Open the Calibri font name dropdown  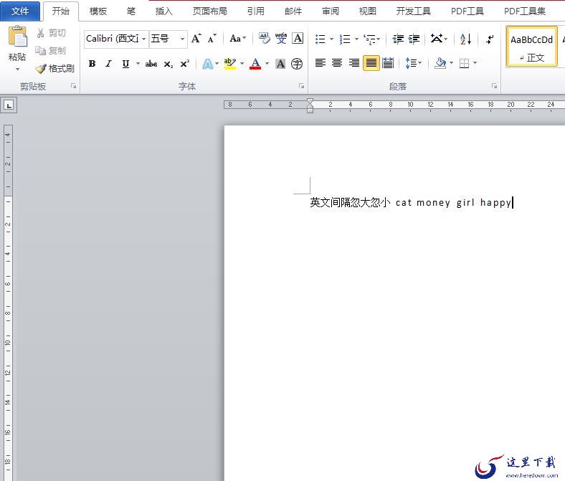point(144,39)
